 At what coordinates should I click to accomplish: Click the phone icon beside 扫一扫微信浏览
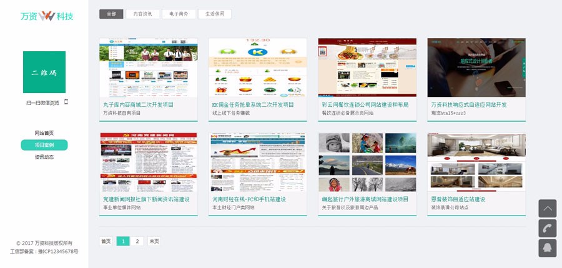pyautogui.click(x=66, y=102)
